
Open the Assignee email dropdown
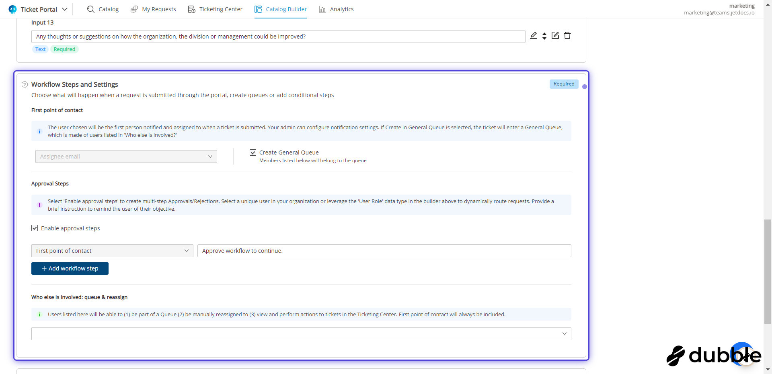tap(126, 157)
